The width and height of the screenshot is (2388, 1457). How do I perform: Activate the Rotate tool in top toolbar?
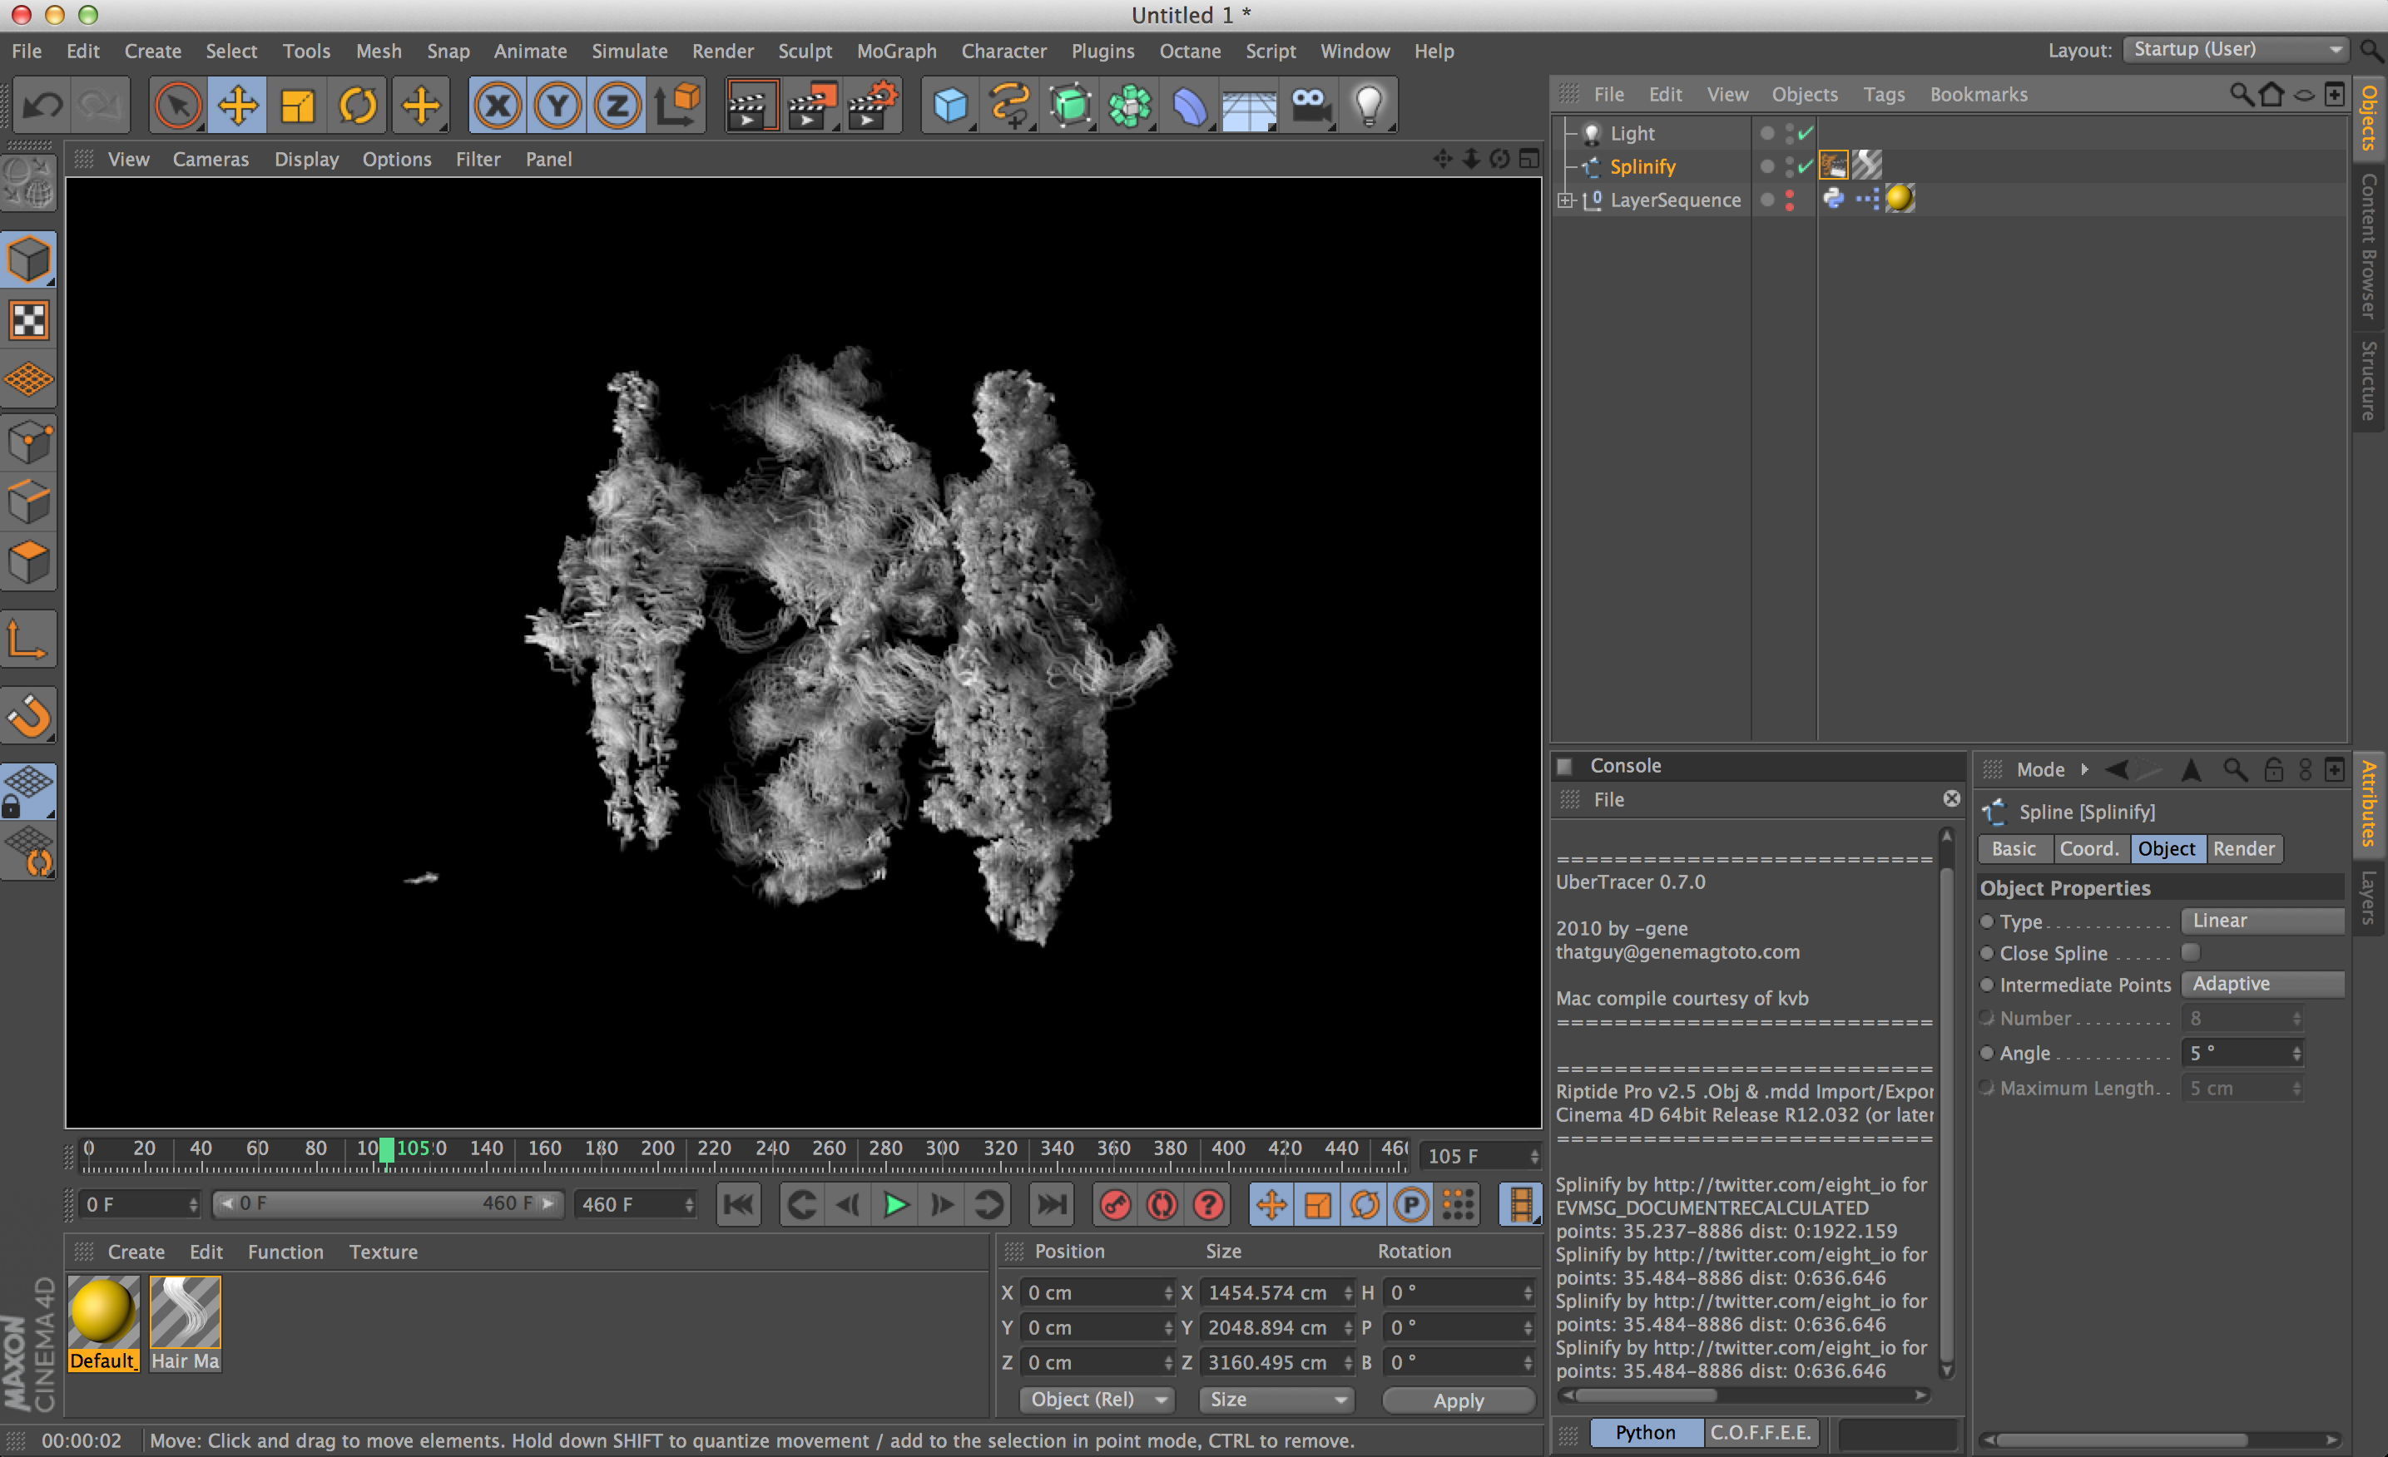click(358, 105)
